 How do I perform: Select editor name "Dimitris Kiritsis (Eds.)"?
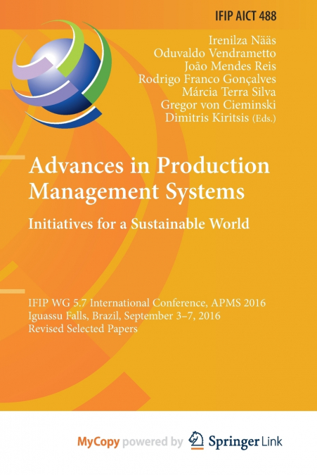(221, 118)
